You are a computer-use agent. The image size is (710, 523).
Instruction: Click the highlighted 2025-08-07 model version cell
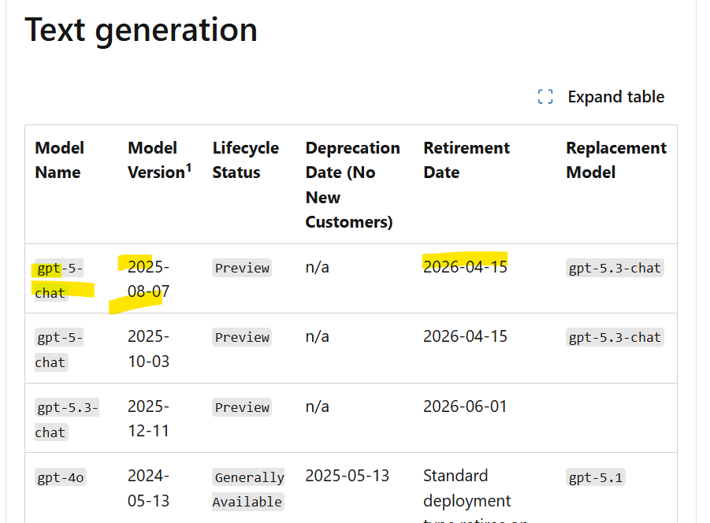click(x=148, y=279)
